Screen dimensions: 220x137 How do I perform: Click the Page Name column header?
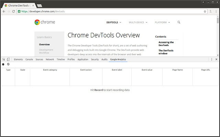tap(177, 70)
